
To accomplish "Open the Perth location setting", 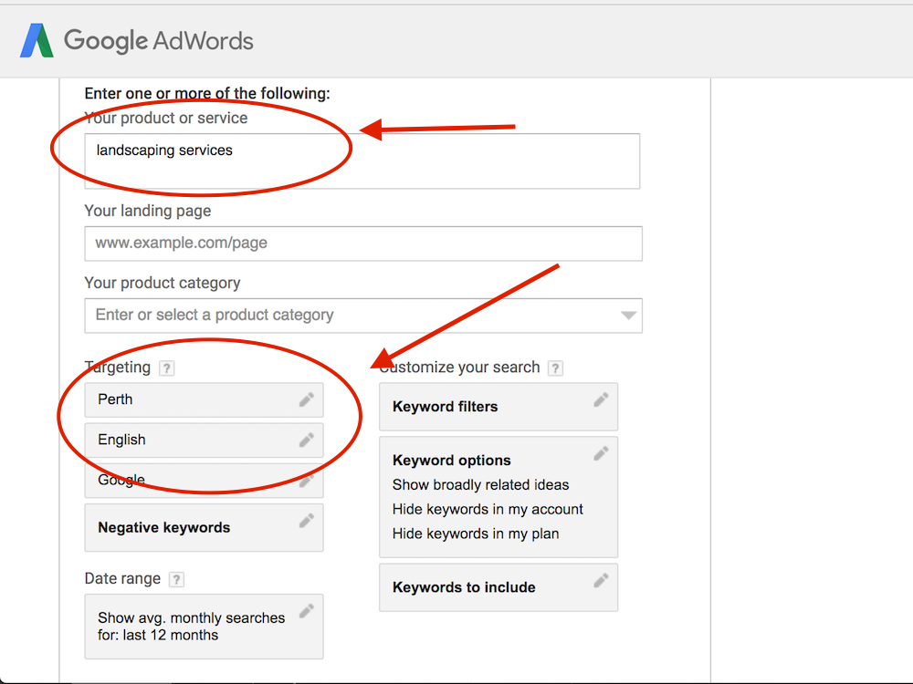I will pos(204,399).
